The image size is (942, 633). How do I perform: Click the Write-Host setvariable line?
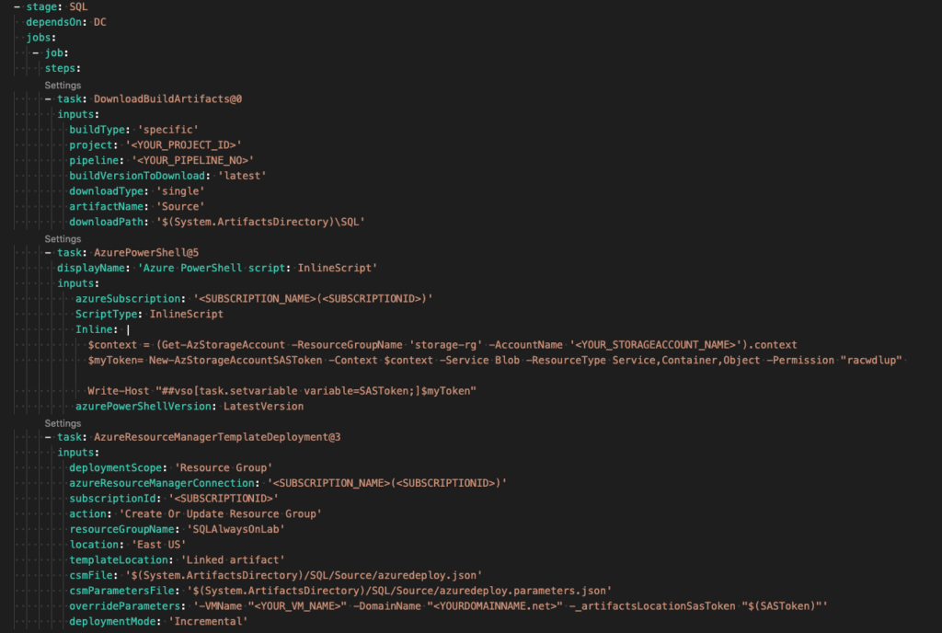(x=281, y=391)
